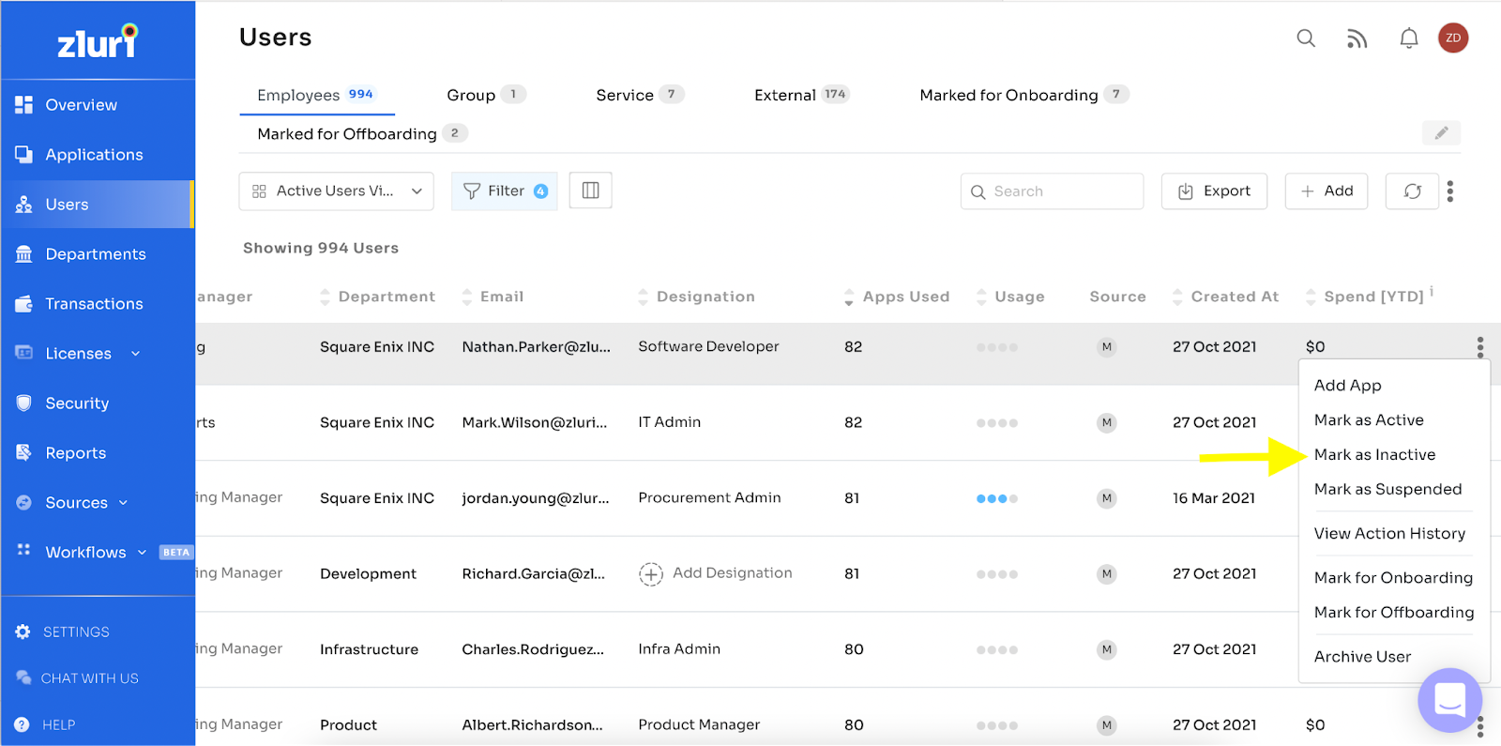Open the ZD profile avatar
The image size is (1501, 746).
(1452, 38)
